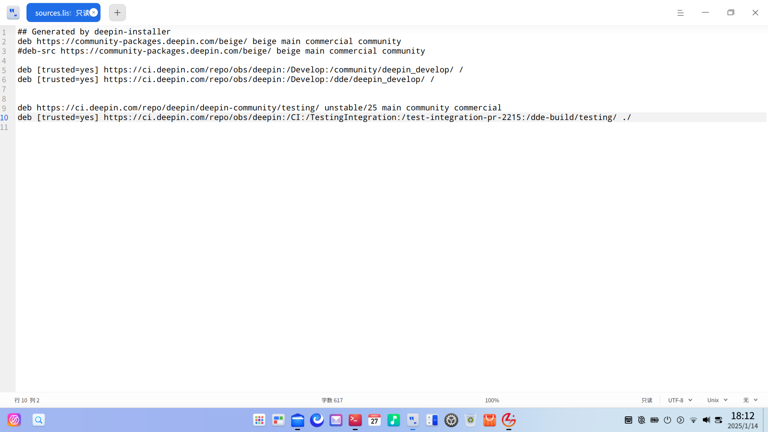Click the 字数 617 character count
The image size is (768, 432).
coord(332,400)
